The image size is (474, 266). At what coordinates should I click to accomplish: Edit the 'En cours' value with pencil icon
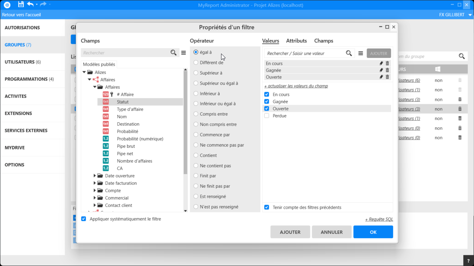[x=381, y=64]
